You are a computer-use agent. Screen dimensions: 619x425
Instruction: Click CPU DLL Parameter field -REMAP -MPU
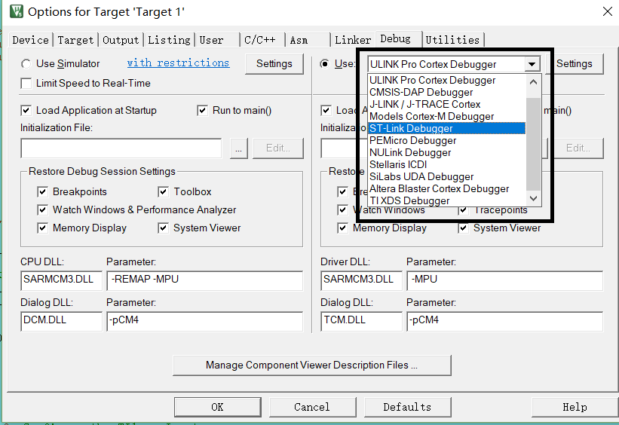click(x=204, y=280)
